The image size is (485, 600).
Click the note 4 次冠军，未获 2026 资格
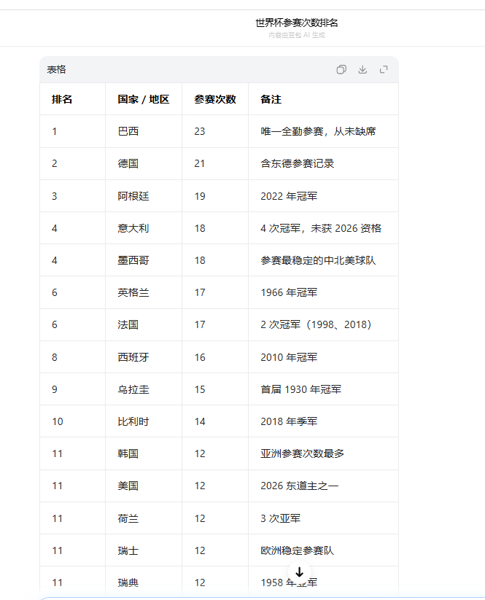click(x=321, y=228)
